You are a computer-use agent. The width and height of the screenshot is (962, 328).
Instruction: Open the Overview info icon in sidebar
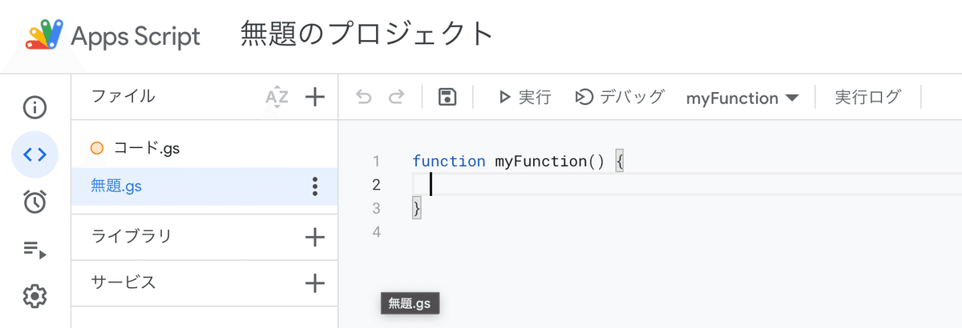(34, 107)
